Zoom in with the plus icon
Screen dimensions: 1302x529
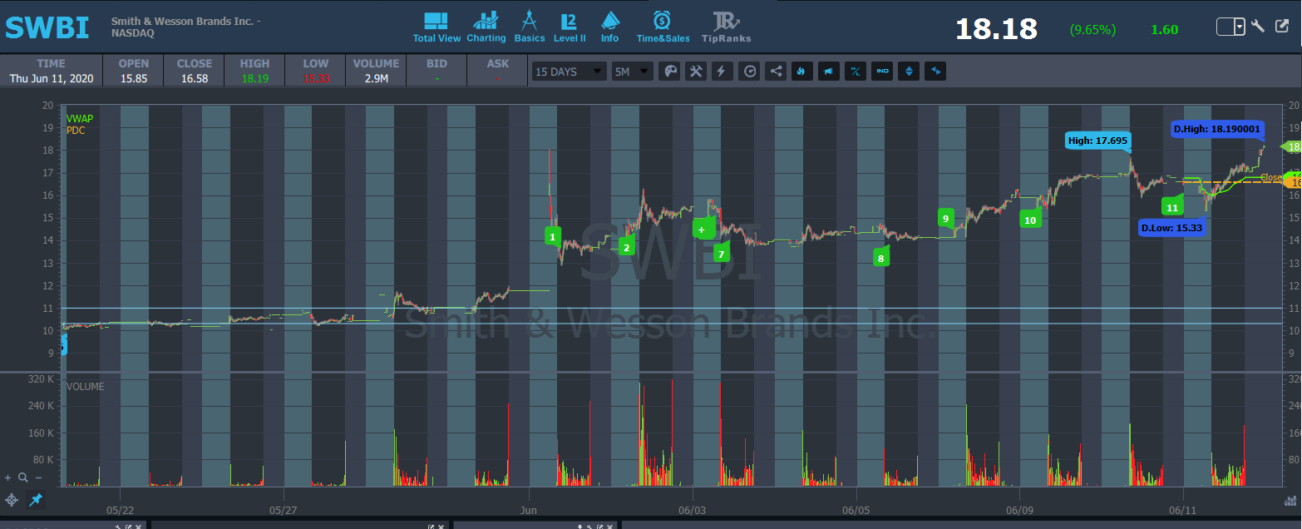tap(7, 477)
